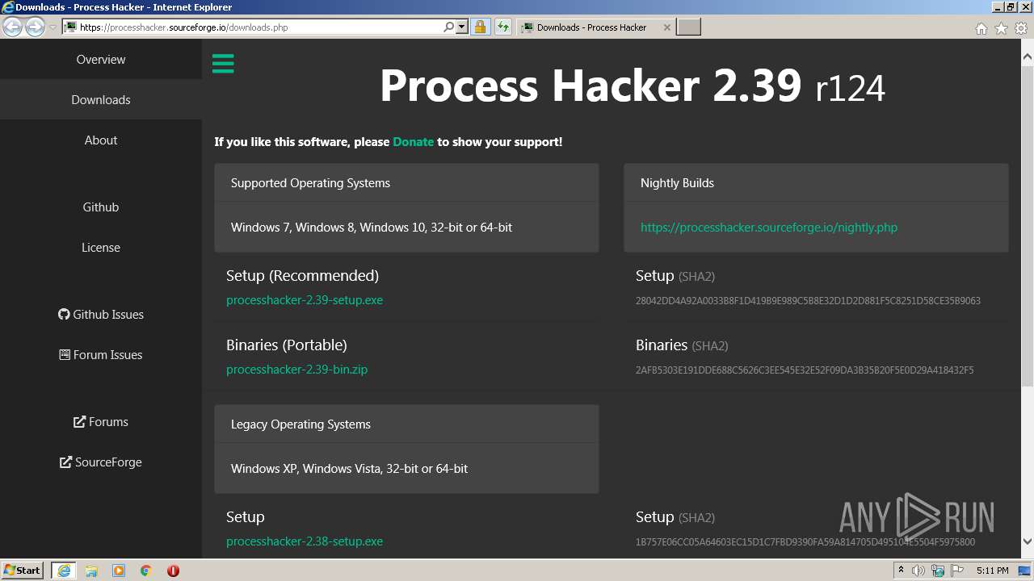The width and height of the screenshot is (1034, 581).
Task: Click the browser Back arrow button
Action: pos(13,27)
